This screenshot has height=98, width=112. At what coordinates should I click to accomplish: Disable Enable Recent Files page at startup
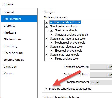click(x=46, y=89)
